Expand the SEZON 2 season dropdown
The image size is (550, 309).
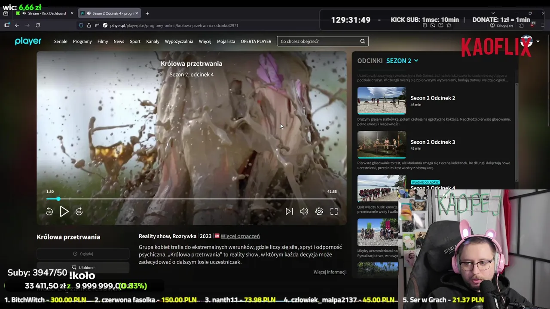(x=402, y=61)
